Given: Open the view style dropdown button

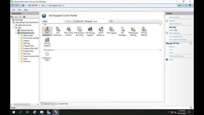Looking at the screenshot, I should point(112,21).
